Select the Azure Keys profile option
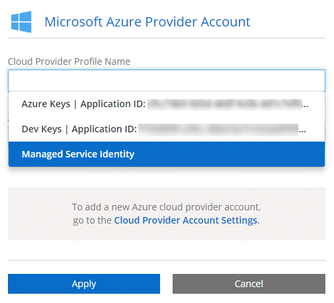 coord(167,104)
